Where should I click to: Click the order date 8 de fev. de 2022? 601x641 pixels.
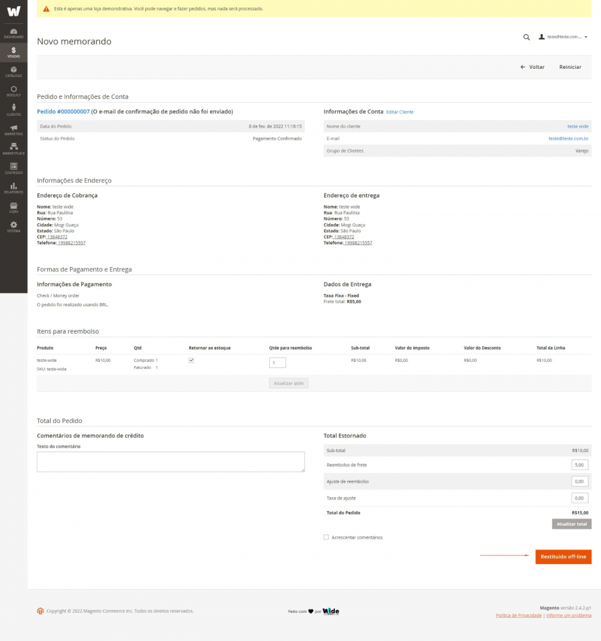(275, 126)
